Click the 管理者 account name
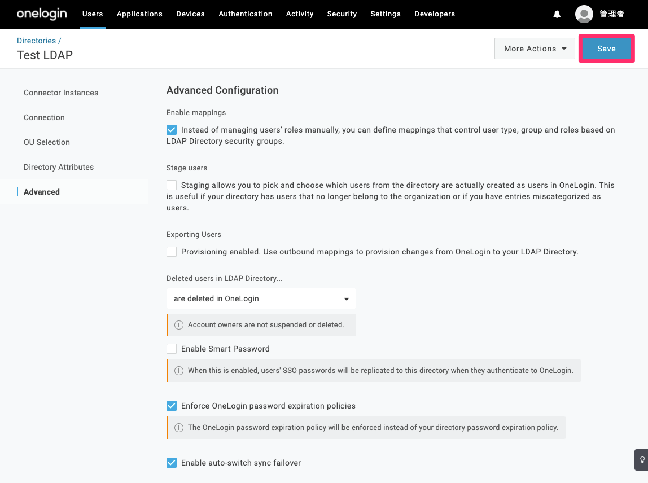The width and height of the screenshot is (648, 483). pyautogui.click(x=612, y=14)
